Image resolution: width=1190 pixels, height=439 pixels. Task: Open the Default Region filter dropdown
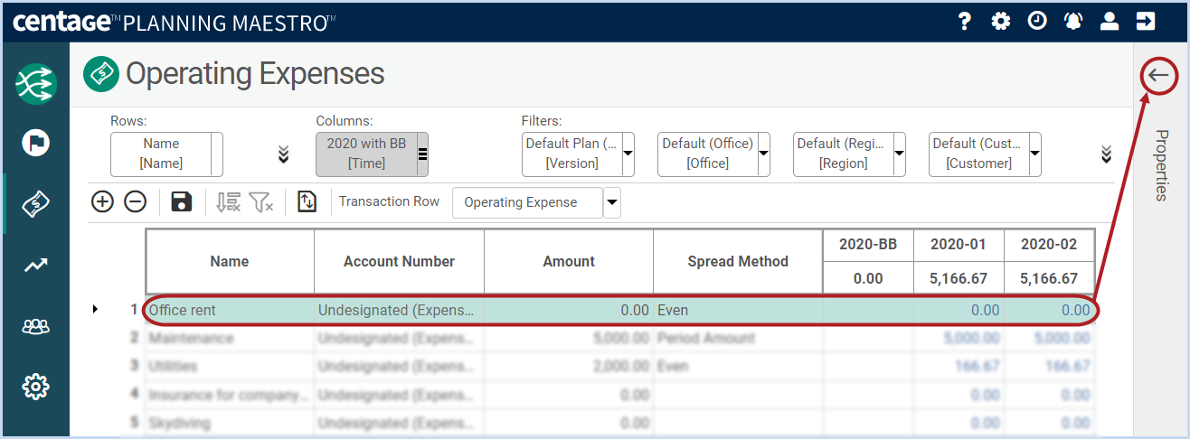[900, 154]
